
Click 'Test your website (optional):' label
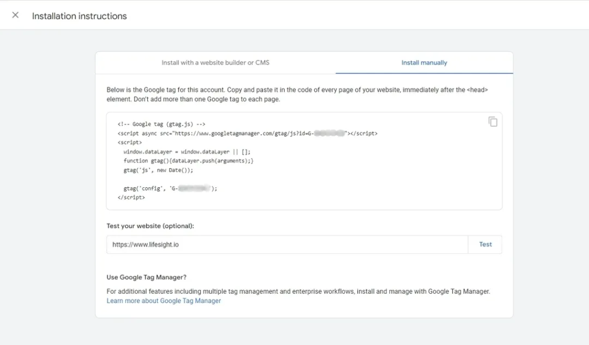click(150, 226)
